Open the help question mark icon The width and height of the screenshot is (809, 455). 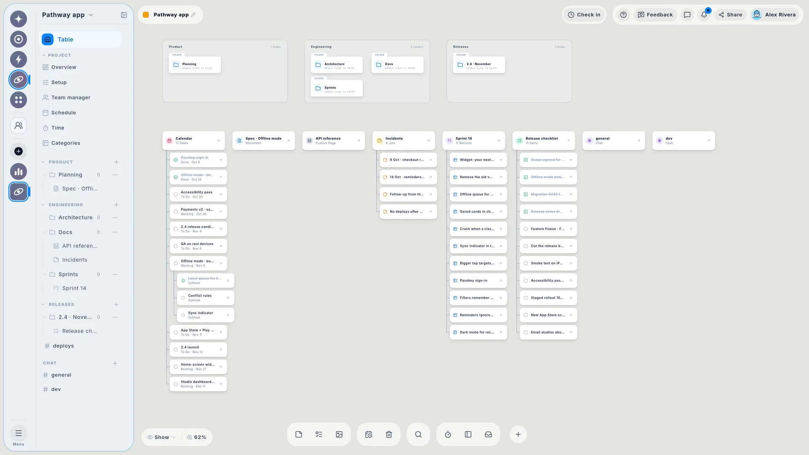coord(624,15)
